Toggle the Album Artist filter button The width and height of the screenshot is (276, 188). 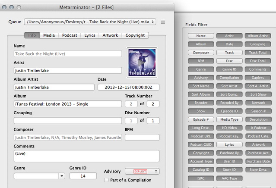pos(258,36)
